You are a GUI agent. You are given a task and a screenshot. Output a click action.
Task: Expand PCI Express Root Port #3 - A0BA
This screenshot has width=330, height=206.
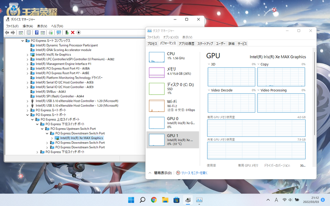pos(27,68)
